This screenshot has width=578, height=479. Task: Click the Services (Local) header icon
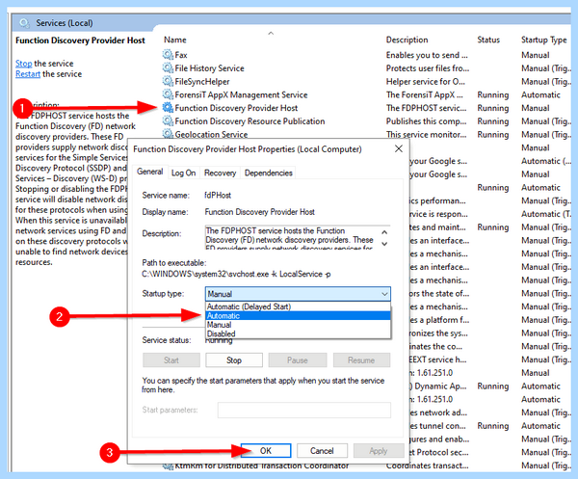click(x=25, y=23)
